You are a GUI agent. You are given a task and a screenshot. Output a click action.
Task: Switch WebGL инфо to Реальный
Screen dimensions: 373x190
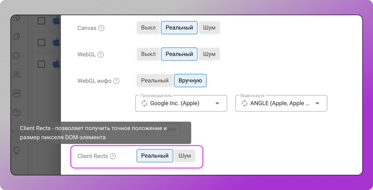155,80
